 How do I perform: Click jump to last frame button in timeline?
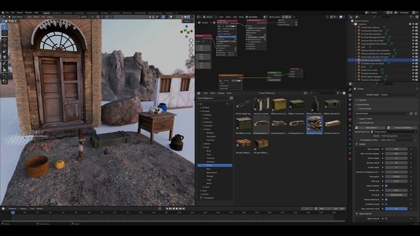click(x=184, y=208)
